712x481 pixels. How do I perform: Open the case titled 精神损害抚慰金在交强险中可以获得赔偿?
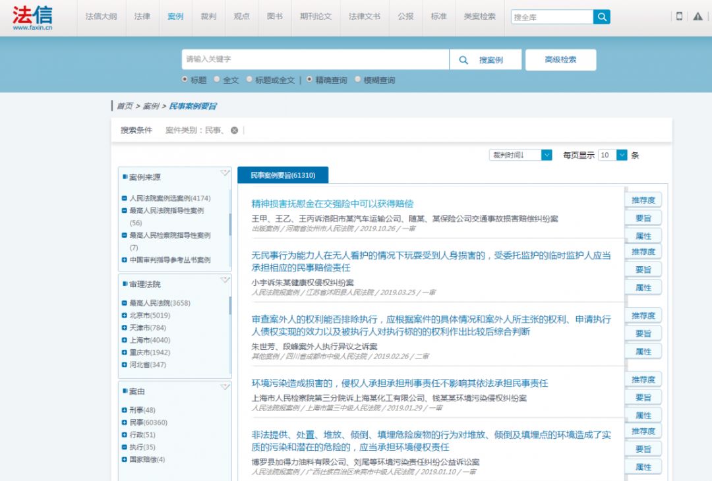(x=332, y=204)
